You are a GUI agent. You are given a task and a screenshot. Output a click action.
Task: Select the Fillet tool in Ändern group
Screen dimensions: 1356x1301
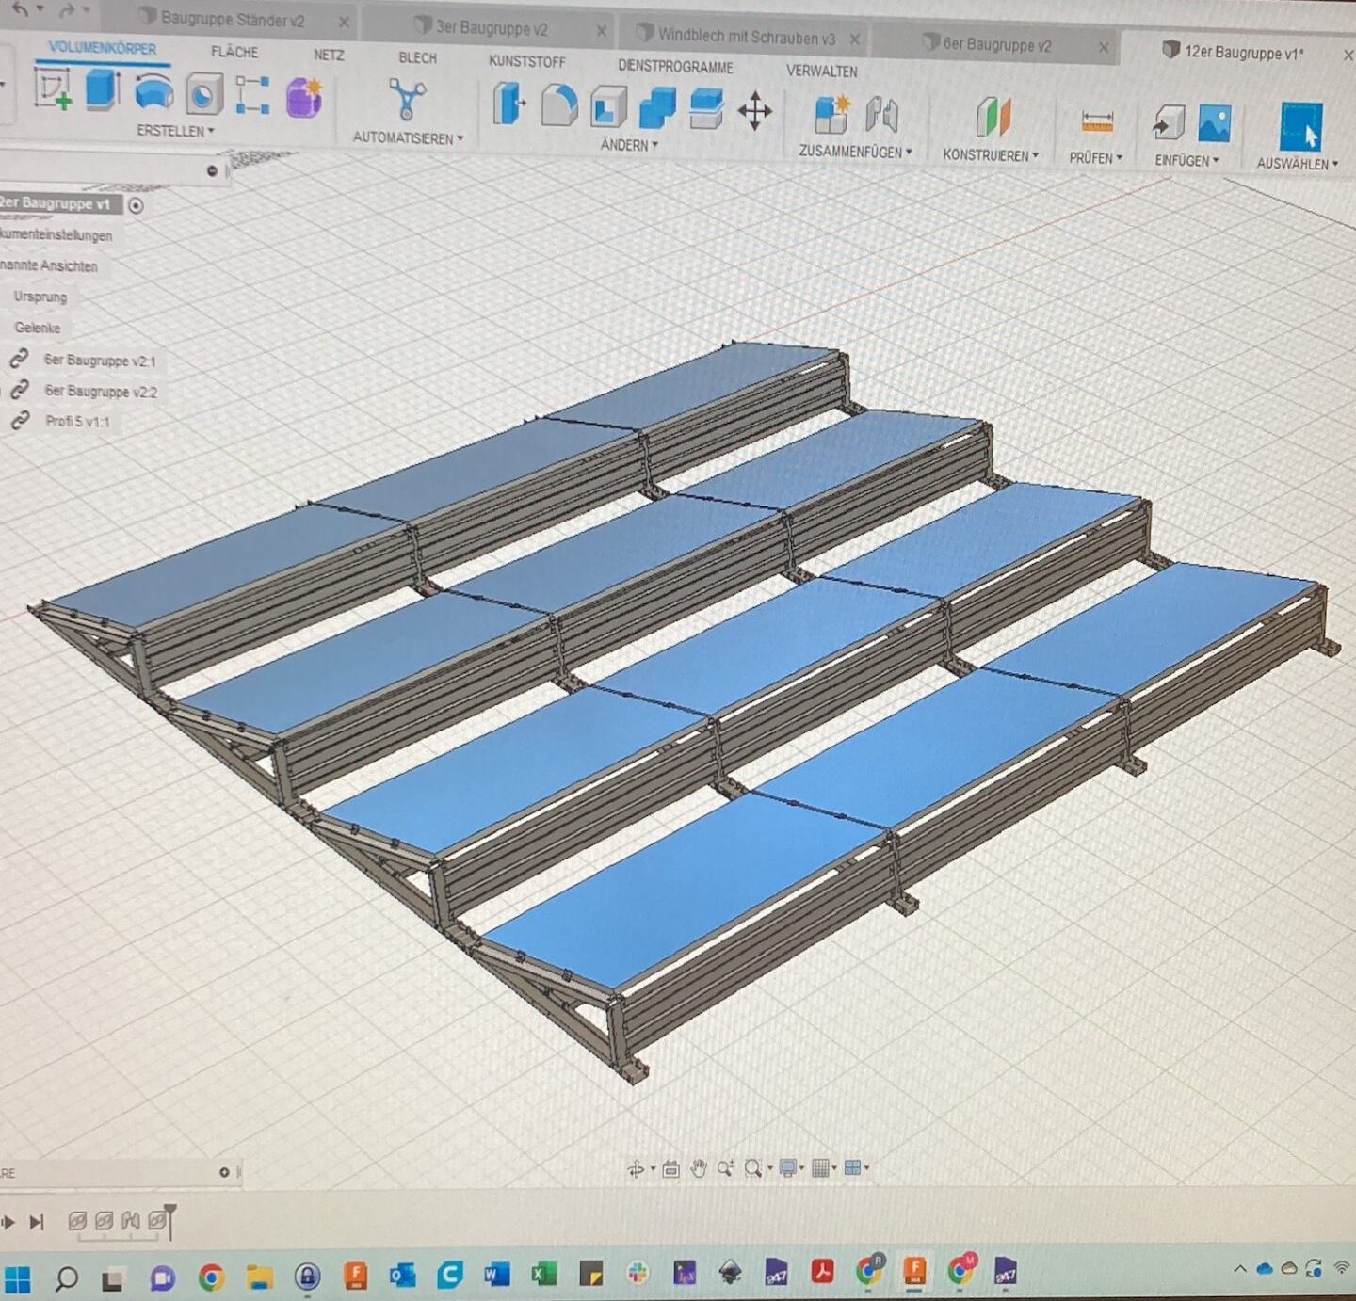click(558, 105)
